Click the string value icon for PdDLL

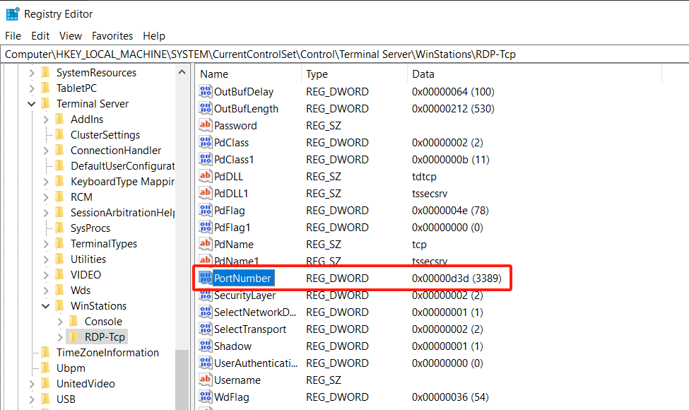(206, 177)
